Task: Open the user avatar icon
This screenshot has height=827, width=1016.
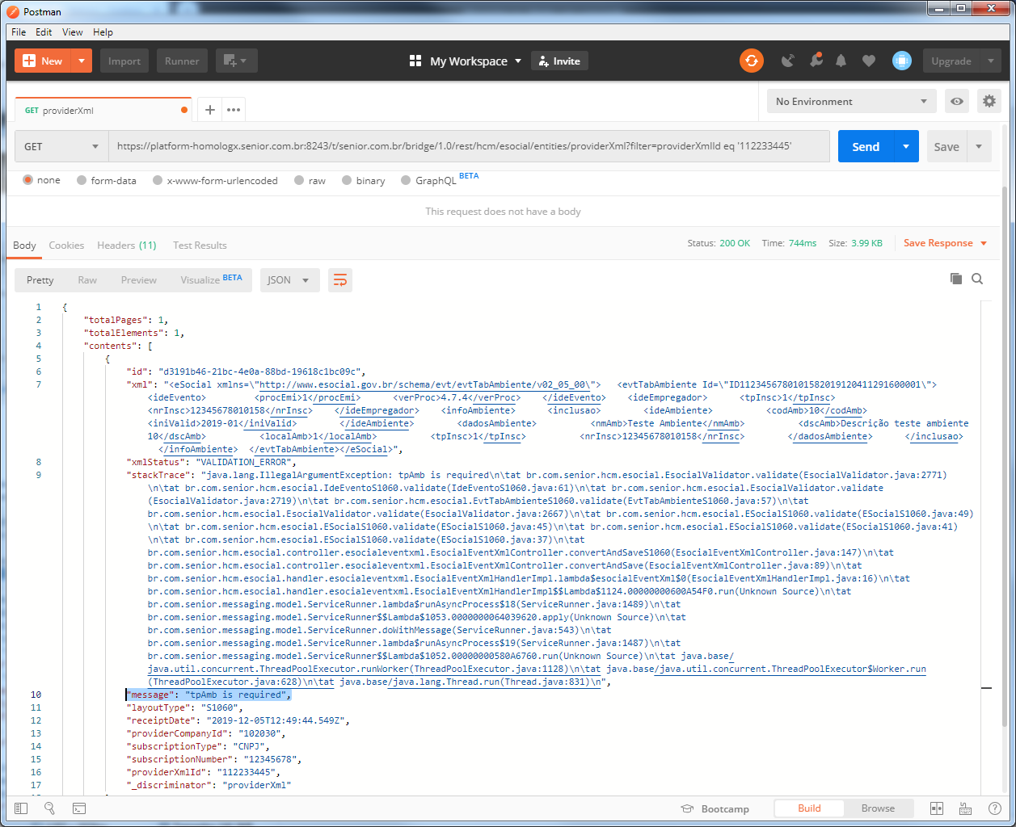Action: pos(902,61)
